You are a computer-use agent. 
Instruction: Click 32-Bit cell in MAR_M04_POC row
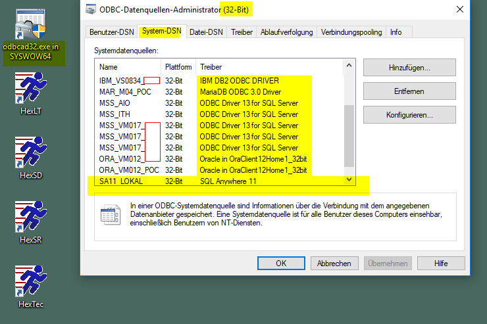pyautogui.click(x=174, y=92)
